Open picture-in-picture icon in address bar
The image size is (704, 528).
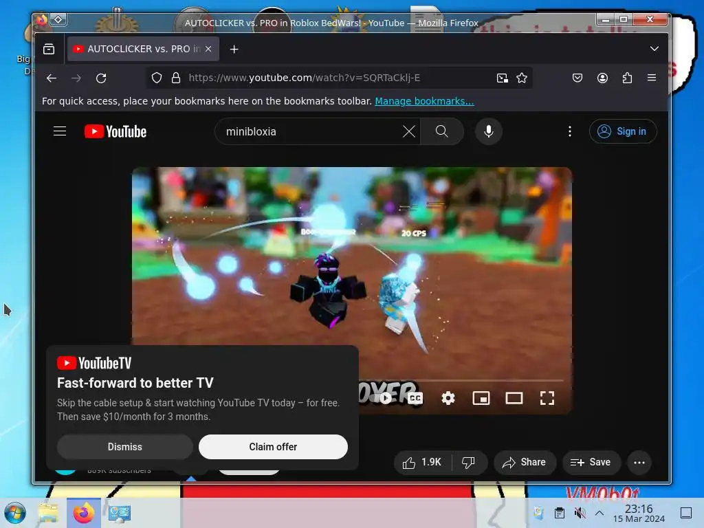503,78
